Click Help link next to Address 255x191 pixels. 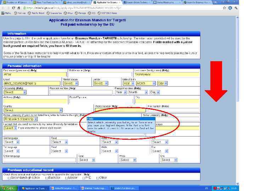pyautogui.click(x=17, y=97)
